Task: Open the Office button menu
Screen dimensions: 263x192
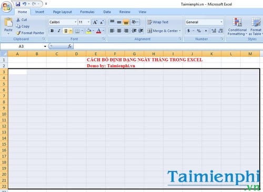Action: (x=6, y=7)
